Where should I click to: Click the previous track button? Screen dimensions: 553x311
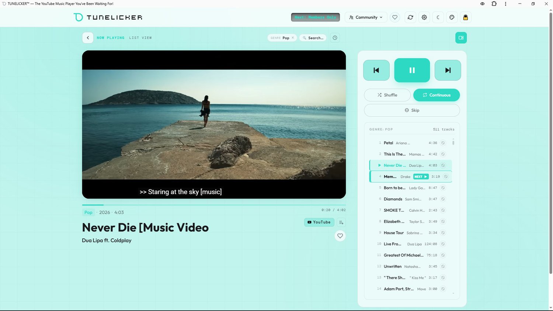click(376, 70)
